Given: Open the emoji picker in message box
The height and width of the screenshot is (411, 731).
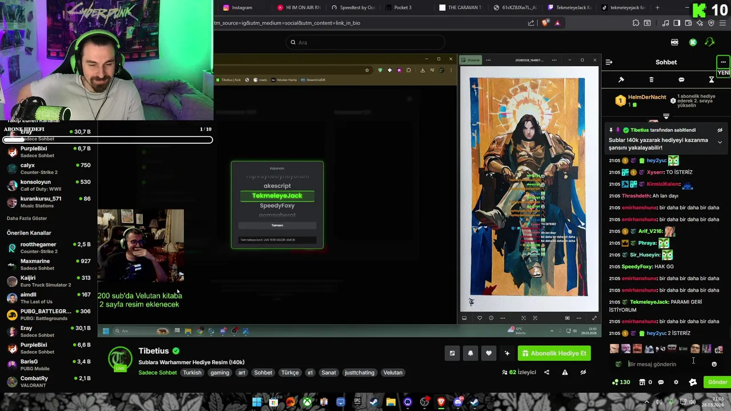Looking at the screenshot, I should (714, 364).
